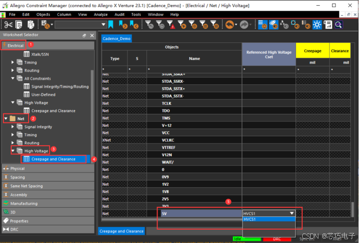Screen dimensions: 359x243
Task: Click the Previous Bookmark icon
Action: 134,24
